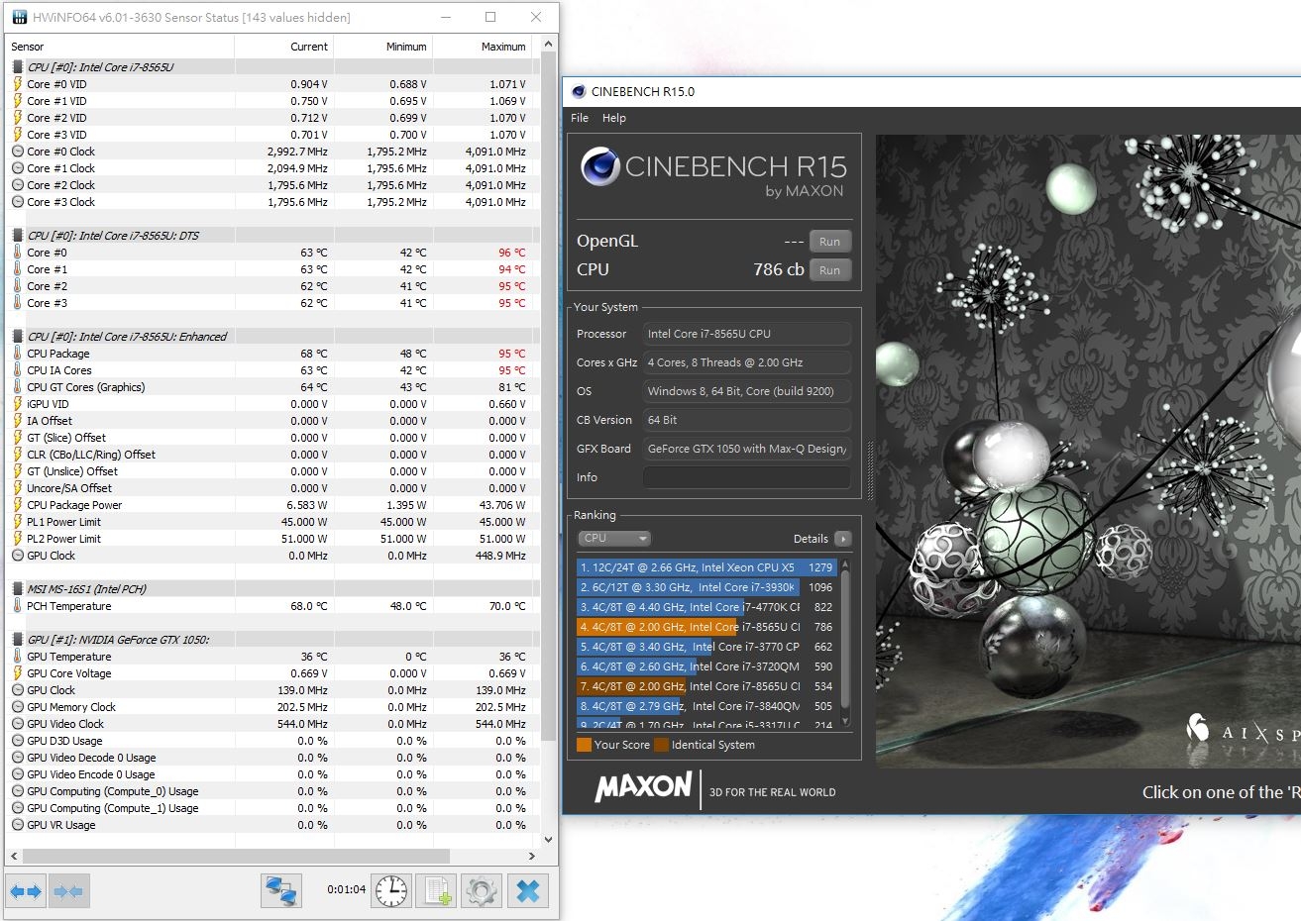
Task: Click the Details arrow button in Ranking
Action: tap(842, 539)
